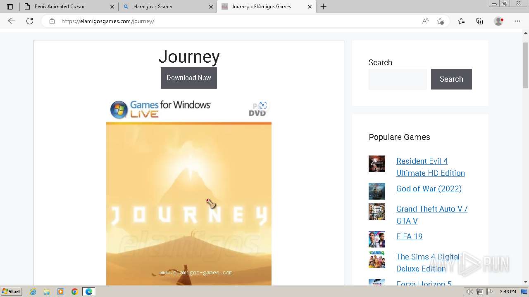This screenshot has width=529, height=297.
Task: Open Read aloud in address bar
Action: (x=425, y=21)
